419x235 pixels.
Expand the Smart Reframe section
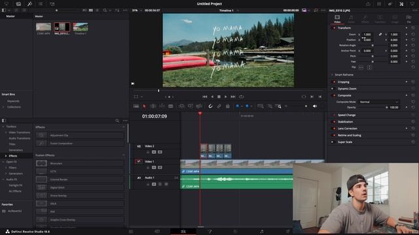(344, 75)
